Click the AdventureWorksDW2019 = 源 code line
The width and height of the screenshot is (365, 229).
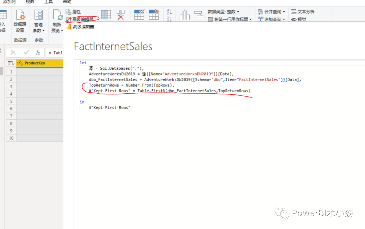161,74
